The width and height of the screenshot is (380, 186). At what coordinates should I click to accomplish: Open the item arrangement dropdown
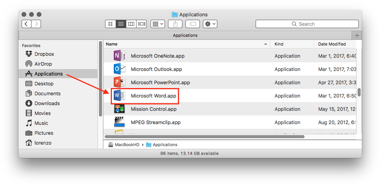(x=158, y=24)
